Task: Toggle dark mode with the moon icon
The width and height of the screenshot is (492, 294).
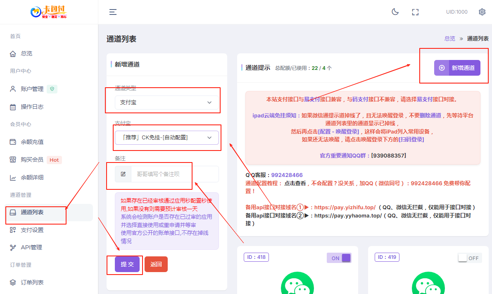Action: tap(395, 12)
